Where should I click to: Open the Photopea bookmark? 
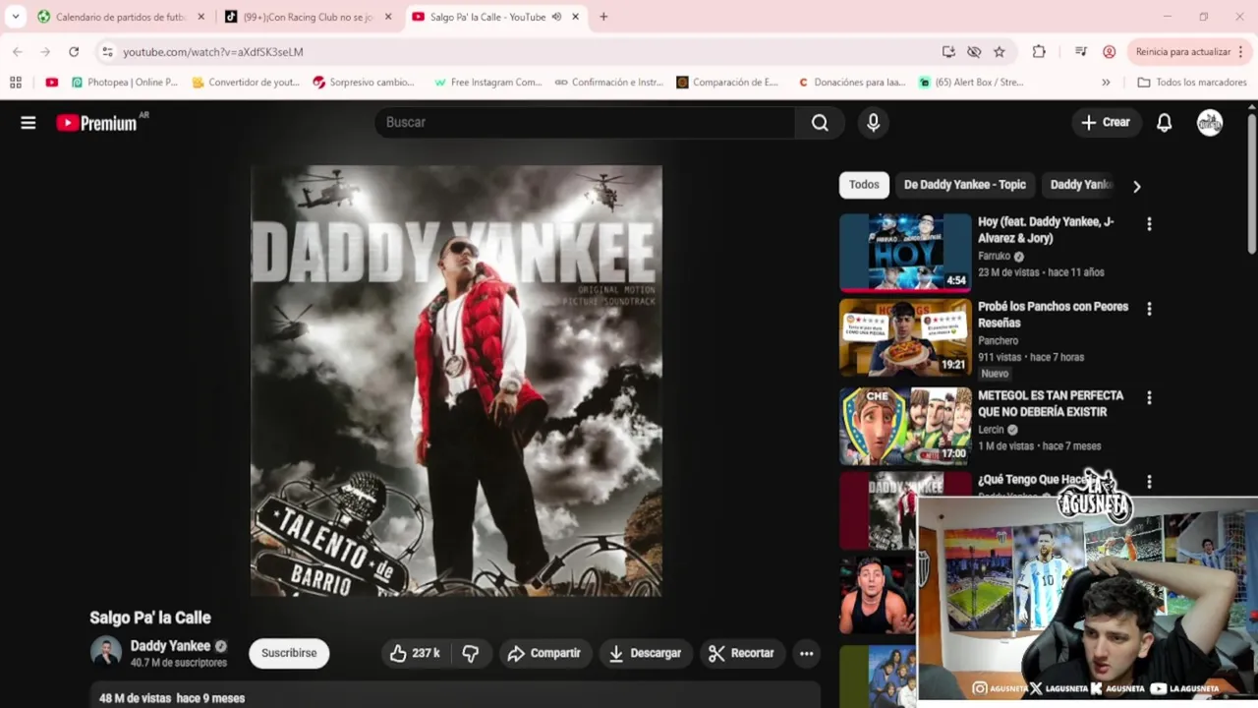click(125, 83)
